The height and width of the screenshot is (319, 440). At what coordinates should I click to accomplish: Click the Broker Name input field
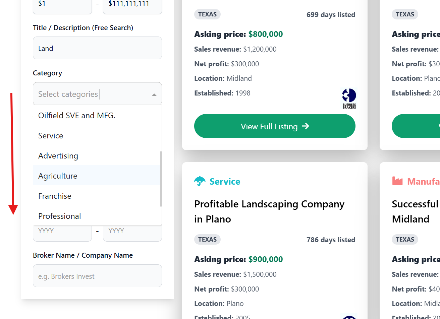tap(97, 276)
